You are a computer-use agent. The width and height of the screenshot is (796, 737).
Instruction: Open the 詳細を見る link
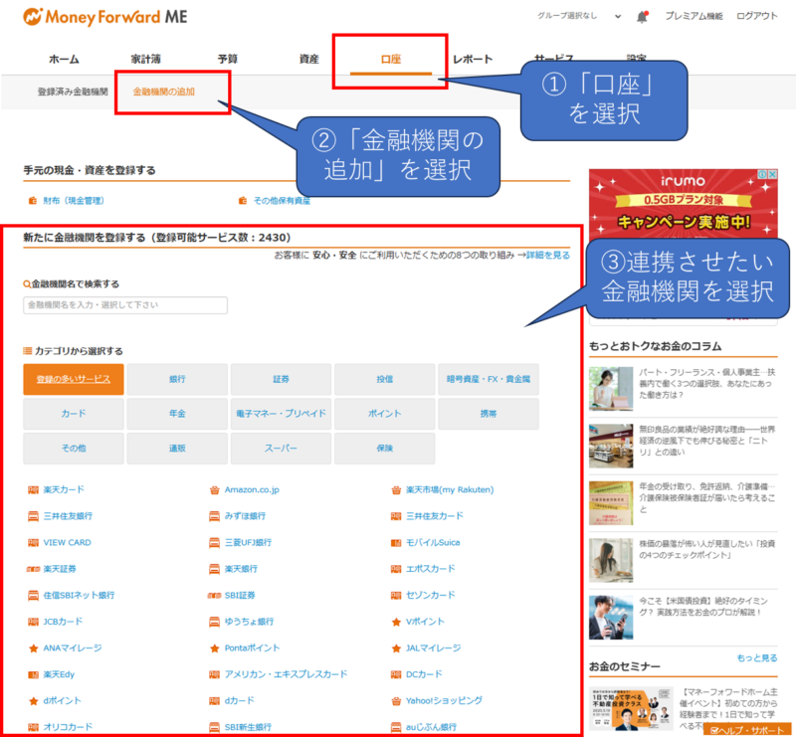pyautogui.click(x=548, y=255)
